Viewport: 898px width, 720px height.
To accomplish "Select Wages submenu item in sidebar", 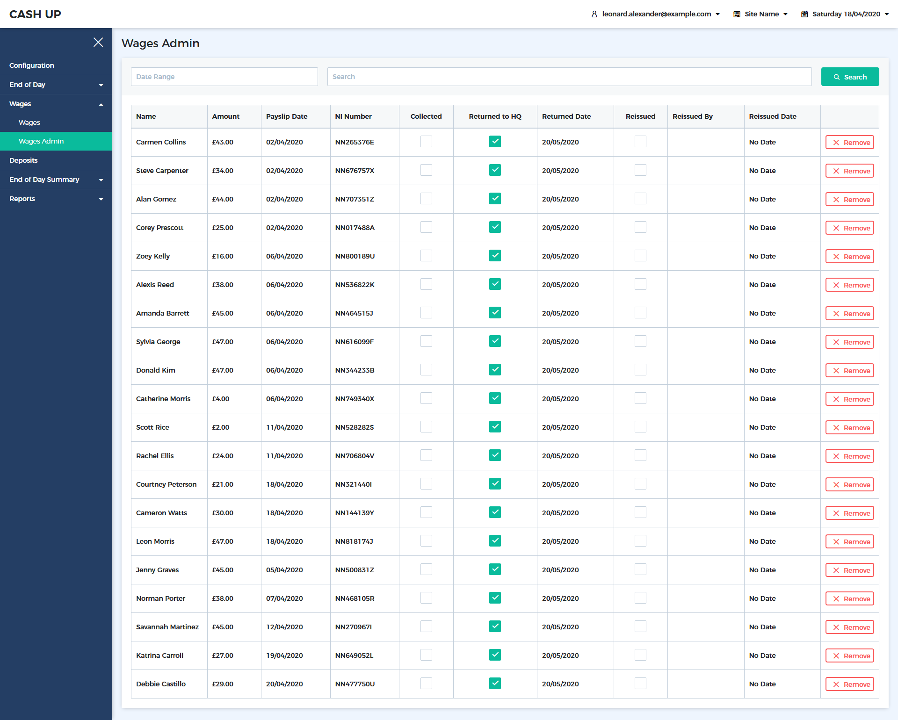I will pyautogui.click(x=29, y=122).
